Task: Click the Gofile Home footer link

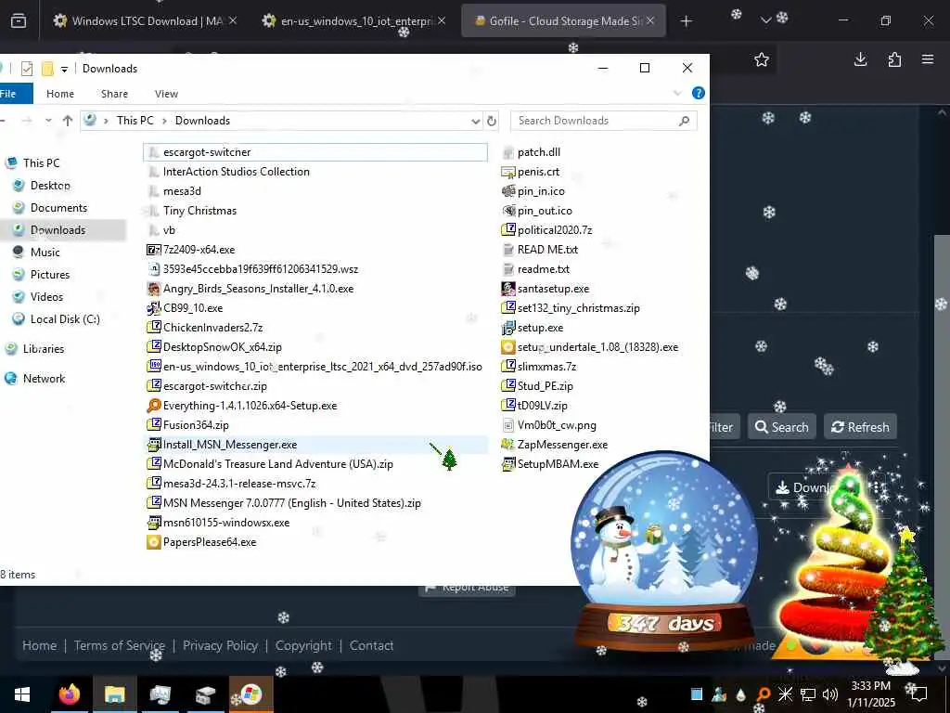Action: pyautogui.click(x=39, y=645)
